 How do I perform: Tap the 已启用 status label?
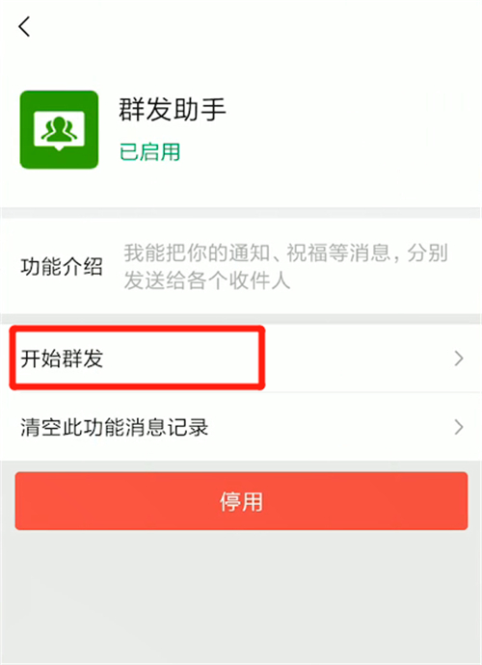click(149, 152)
